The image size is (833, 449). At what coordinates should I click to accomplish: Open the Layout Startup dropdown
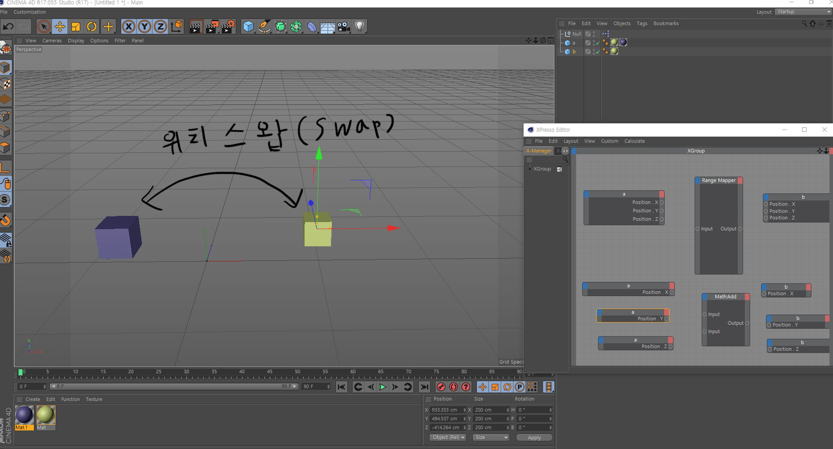click(x=803, y=12)
